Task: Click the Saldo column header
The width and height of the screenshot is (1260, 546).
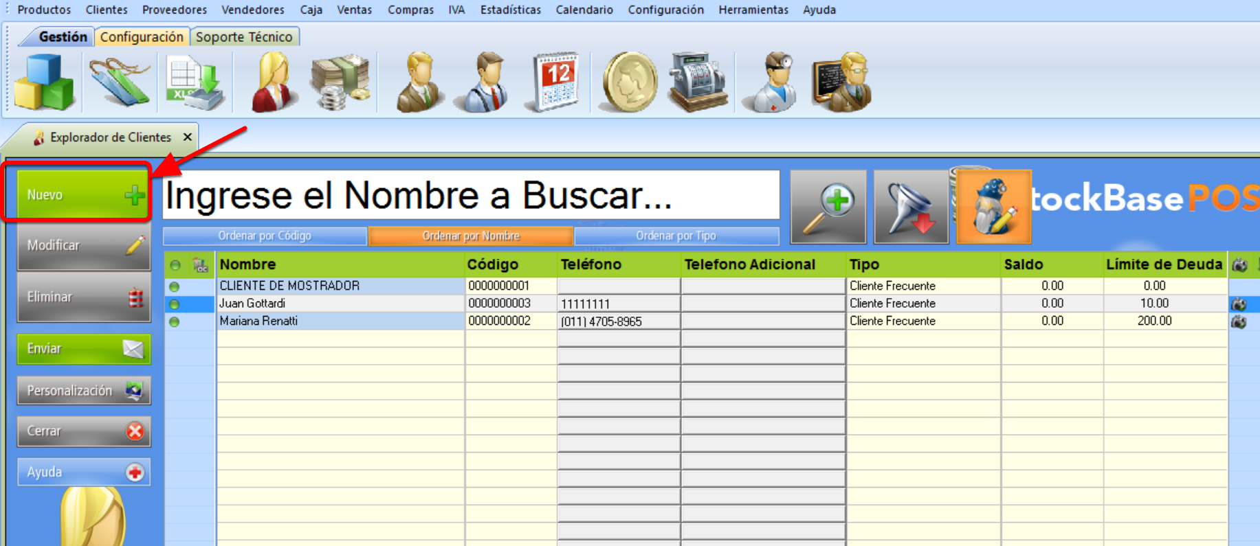Action: point(1052,264)
